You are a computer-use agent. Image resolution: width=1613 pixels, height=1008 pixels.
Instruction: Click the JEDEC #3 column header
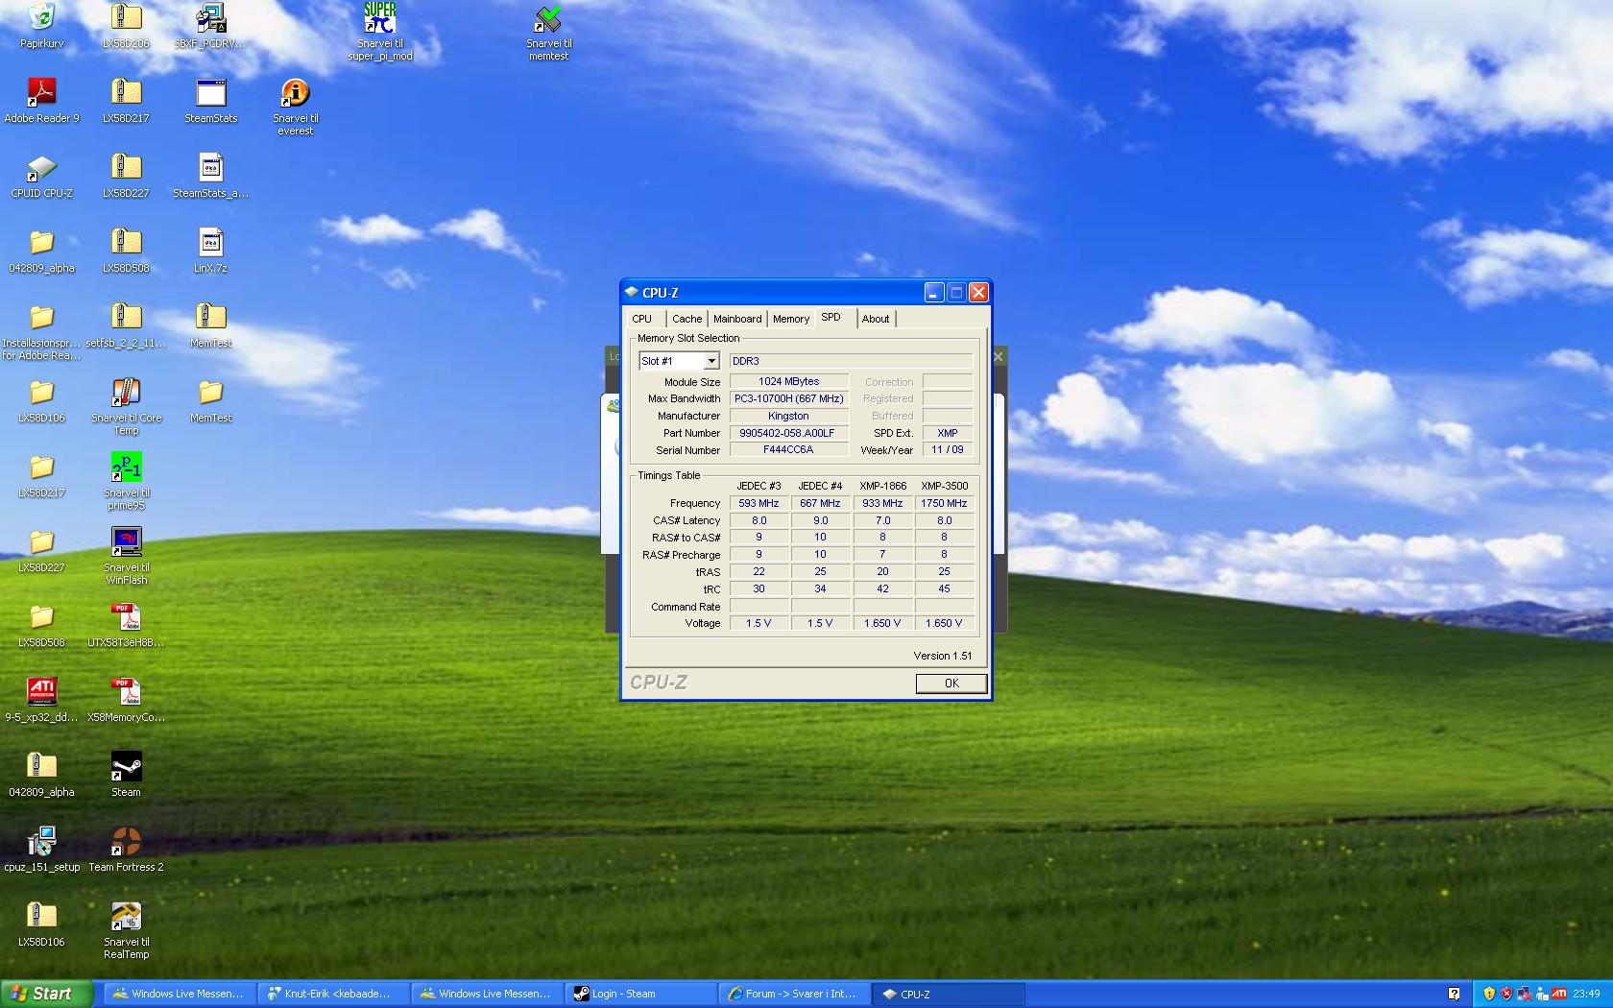758,486
